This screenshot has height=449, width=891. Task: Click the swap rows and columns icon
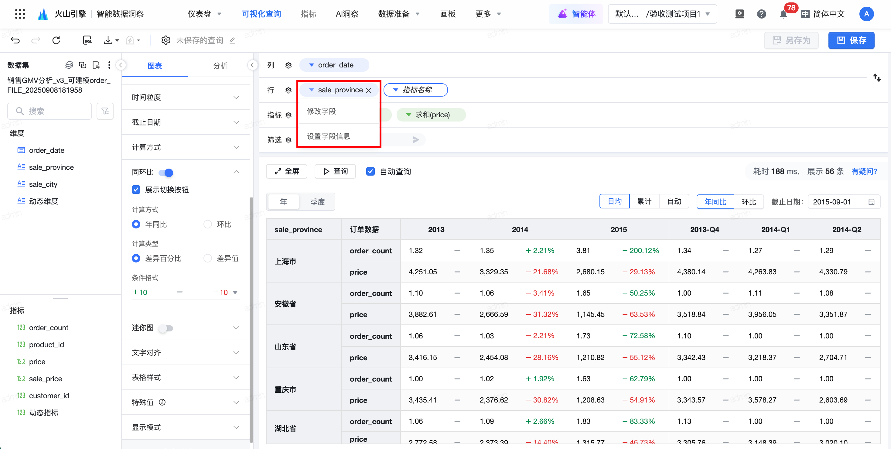pyautogui.click(x=876, y=77)
